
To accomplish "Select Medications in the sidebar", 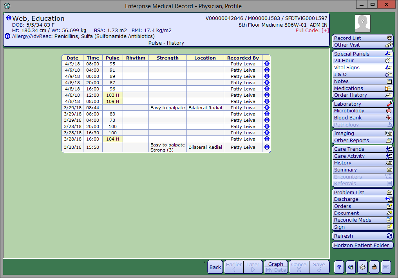I will pos(362,88).
